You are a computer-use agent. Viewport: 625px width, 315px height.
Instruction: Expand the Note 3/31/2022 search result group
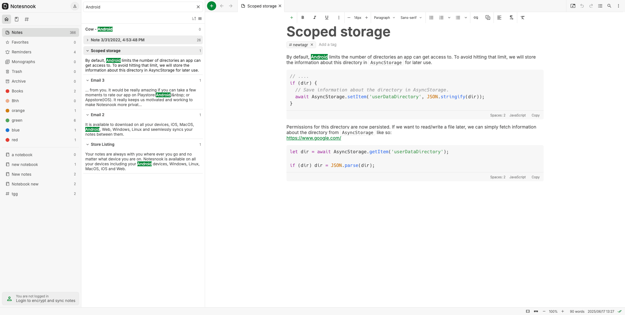coord(88,40)
